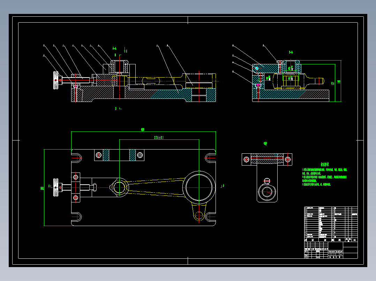The height and width of the screenshot is (281, 376).
Task: Pick the overall length dimension above plan view
Action: 143,129
